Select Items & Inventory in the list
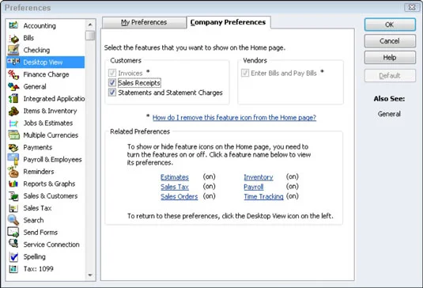This screenshot has width=423, height=288. click(x=50, y=111)
